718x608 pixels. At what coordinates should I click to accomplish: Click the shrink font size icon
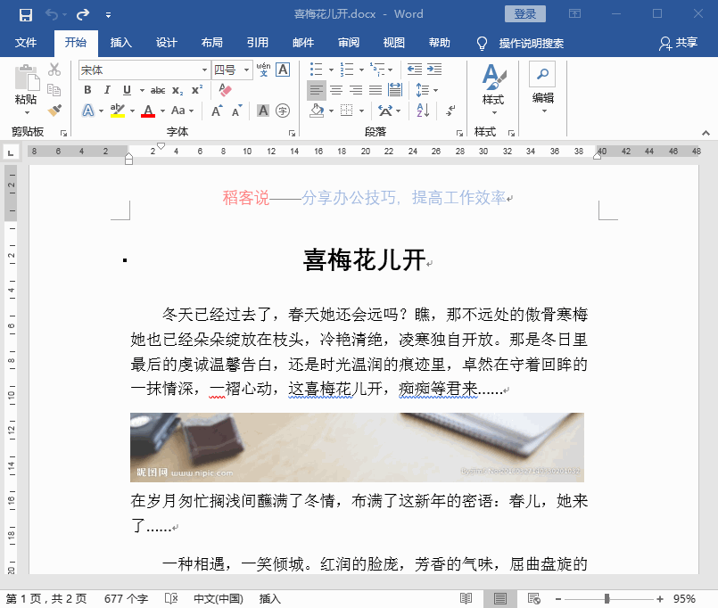click(x=236, y=111)
